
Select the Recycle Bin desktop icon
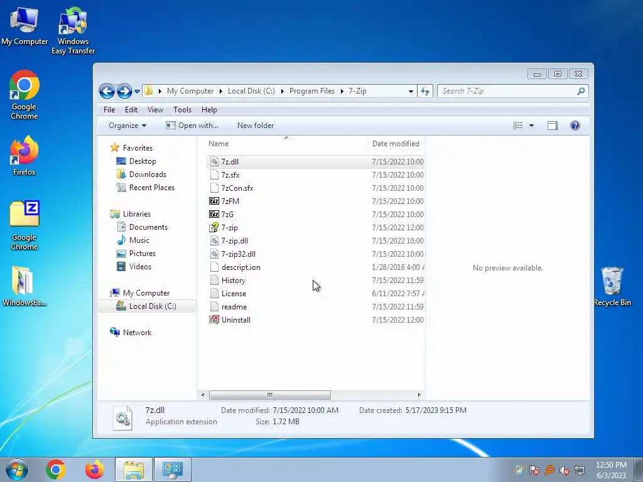612,286
